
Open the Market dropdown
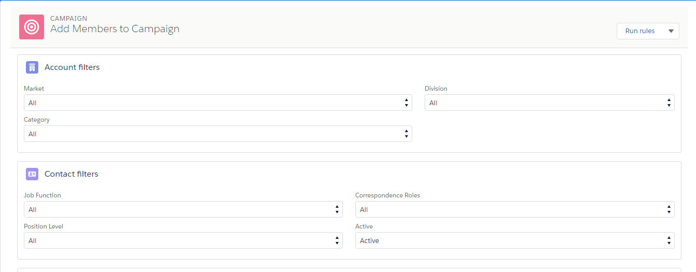point(218,103)
